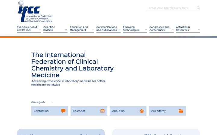217x135 pixels.
Task: Expand Scientific Division dropdown arrow
Action: (66, 30)
